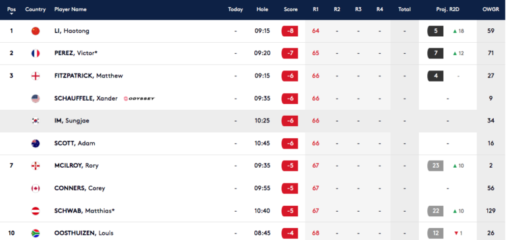
Task: Click R1 score 64 for Li Haotong
Action: tap(315, 31)
